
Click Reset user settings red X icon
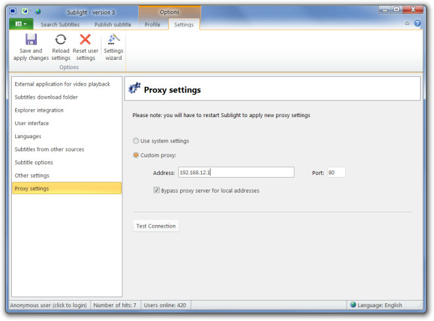(85, 39)
